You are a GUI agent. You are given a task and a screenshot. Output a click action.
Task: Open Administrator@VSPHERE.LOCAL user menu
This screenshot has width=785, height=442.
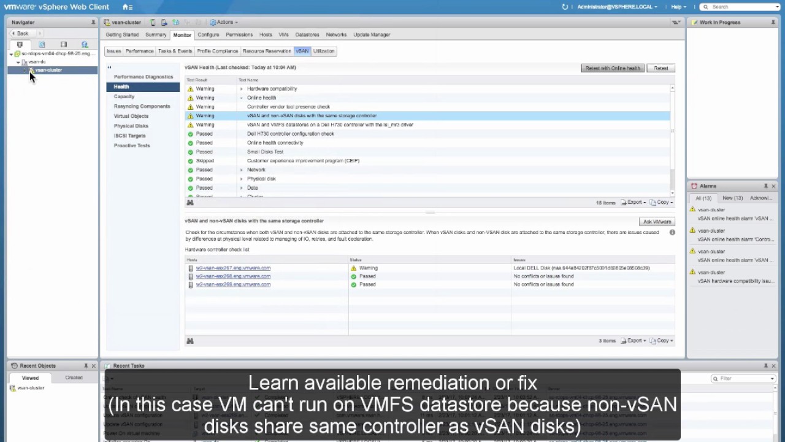(616, 7)
